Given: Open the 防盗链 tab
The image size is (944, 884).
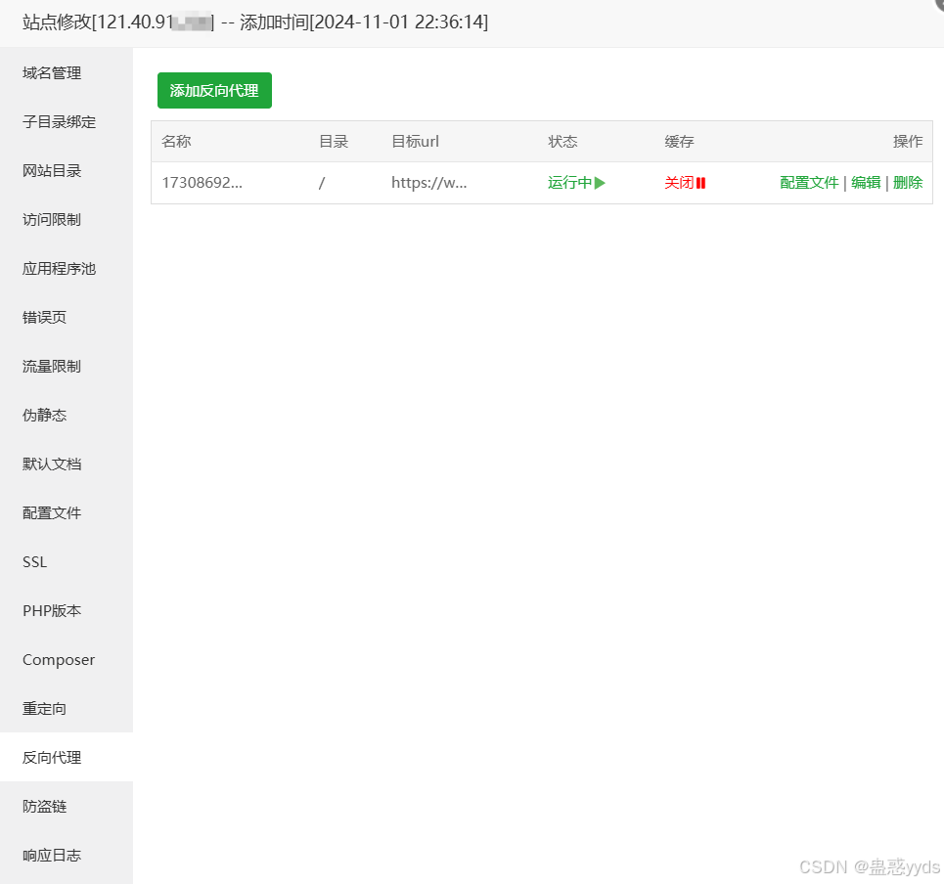Looking at the screenshot, I should [67, 807].
